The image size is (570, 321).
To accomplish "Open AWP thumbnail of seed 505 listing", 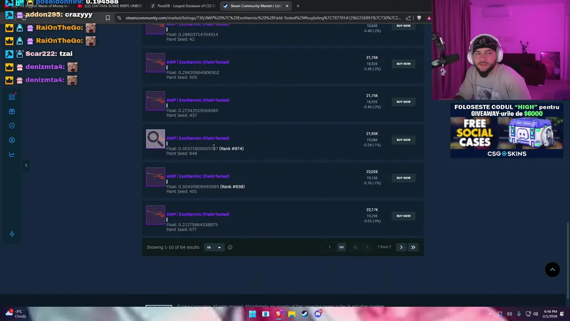I will tap(155, 62).
